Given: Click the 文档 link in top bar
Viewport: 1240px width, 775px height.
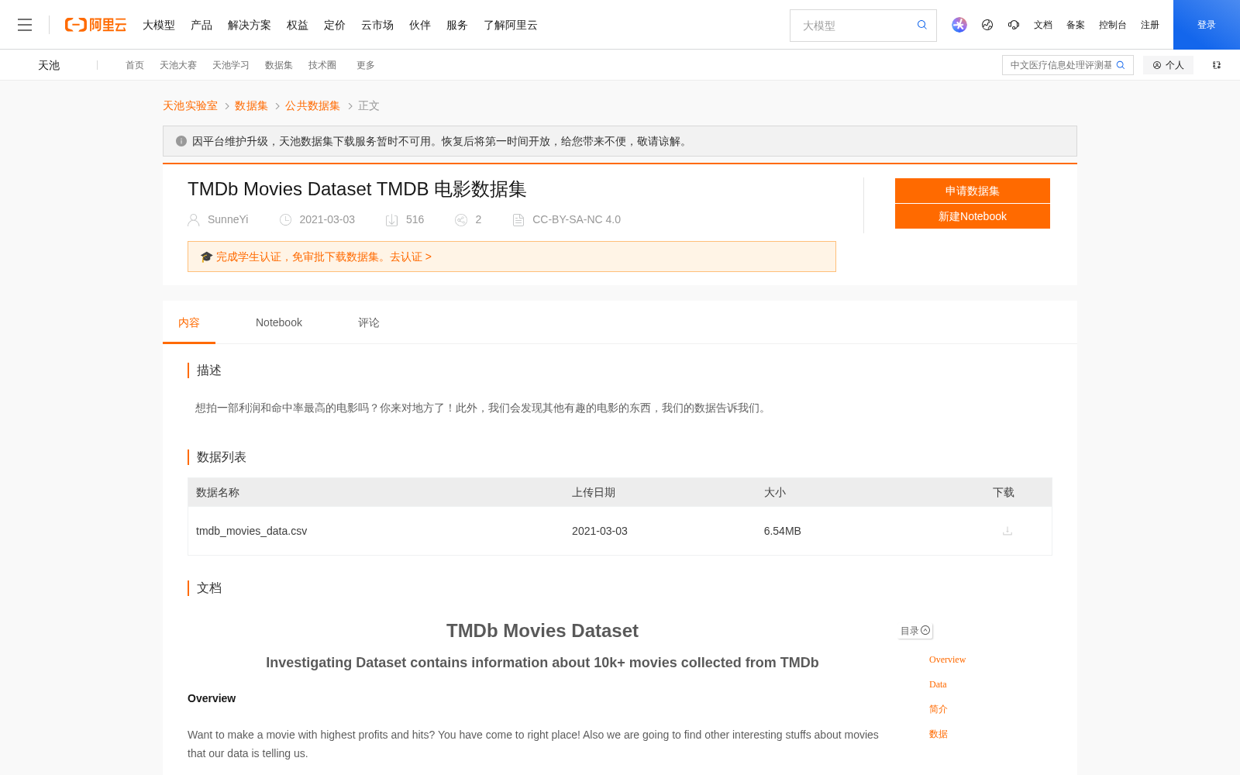Looking at the screenshot, I should coord(1043,25).
